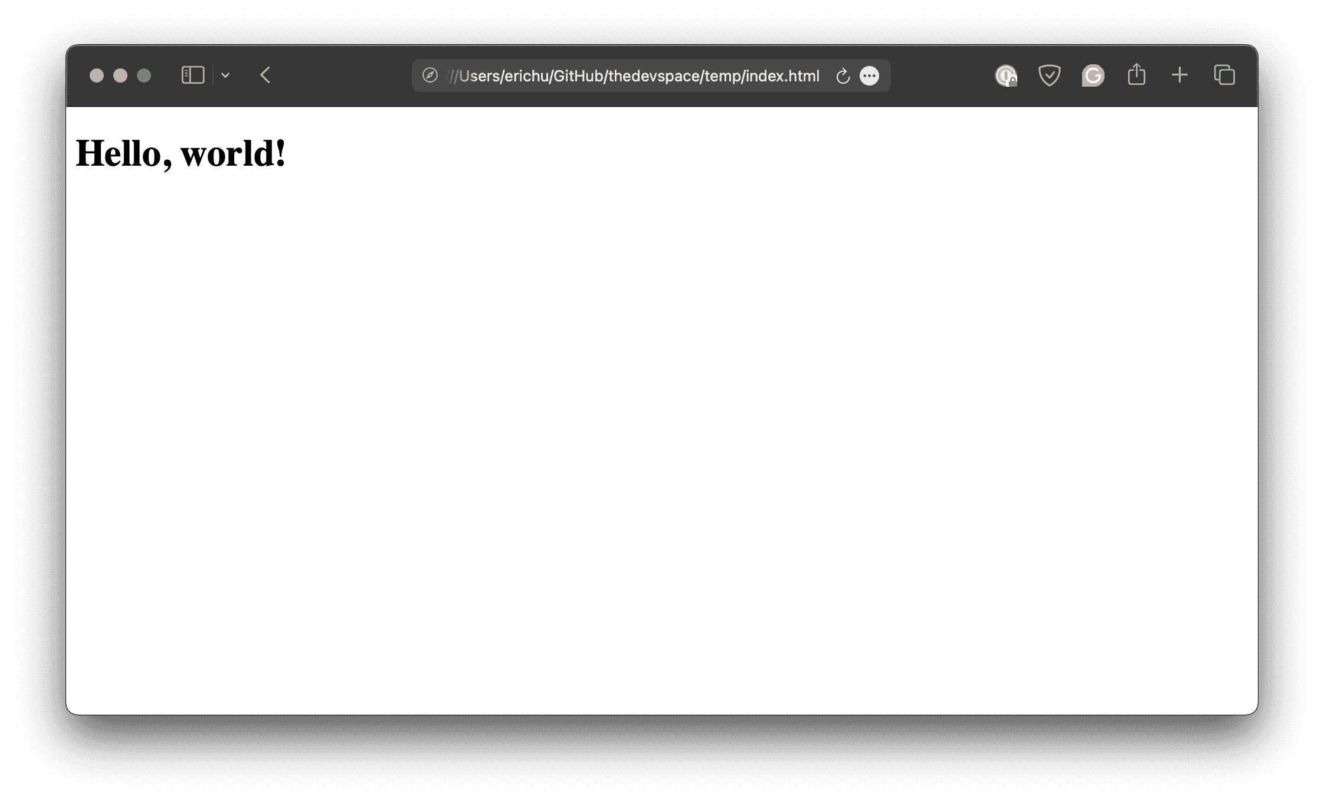Click the Grammarly browser extension icon
1324x802 pixels.
click(x=1092, y=75)
